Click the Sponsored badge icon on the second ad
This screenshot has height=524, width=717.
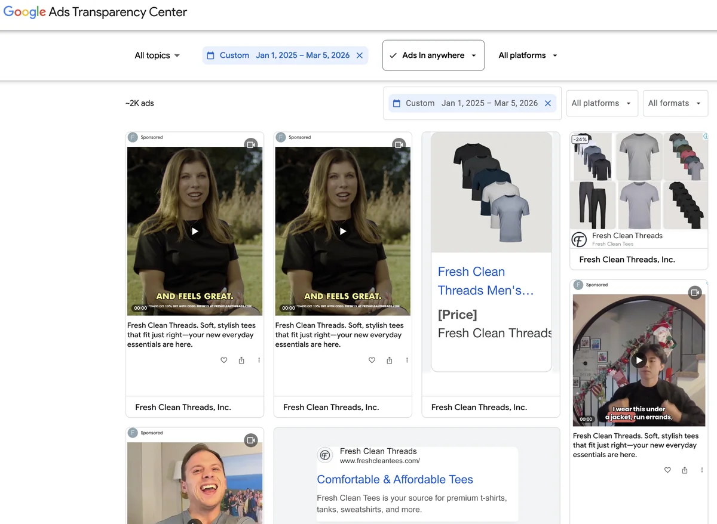click(x=280, y=137)
